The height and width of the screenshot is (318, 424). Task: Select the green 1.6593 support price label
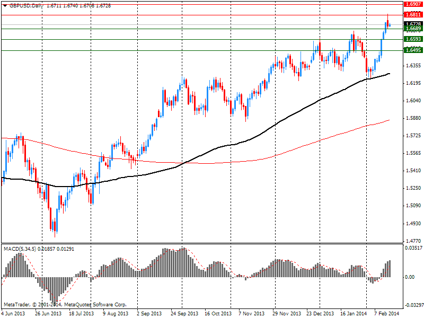coord(412,39)
